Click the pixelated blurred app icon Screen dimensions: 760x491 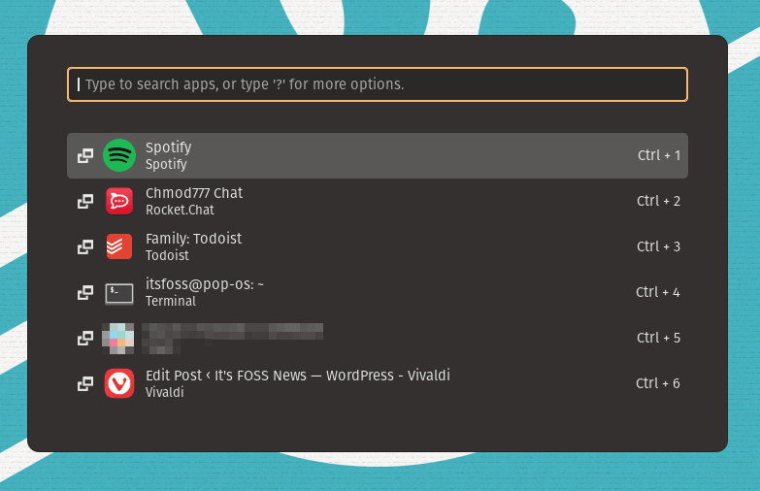[119, 338]
